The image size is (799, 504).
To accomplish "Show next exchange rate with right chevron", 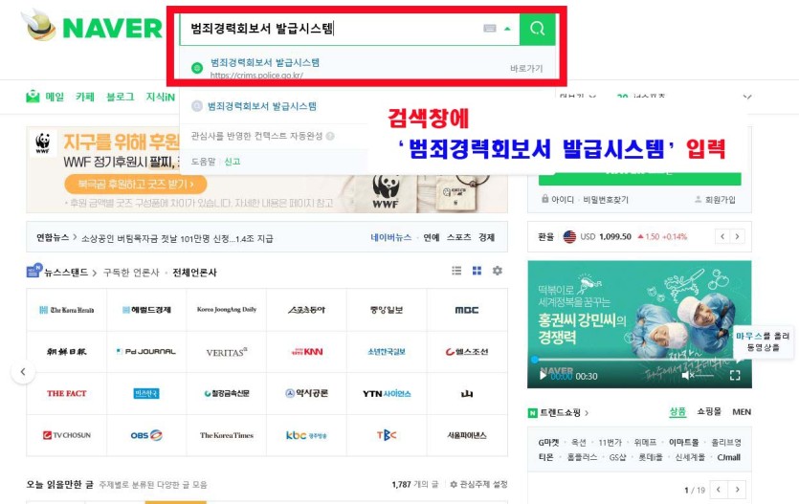I will [738, 236].
